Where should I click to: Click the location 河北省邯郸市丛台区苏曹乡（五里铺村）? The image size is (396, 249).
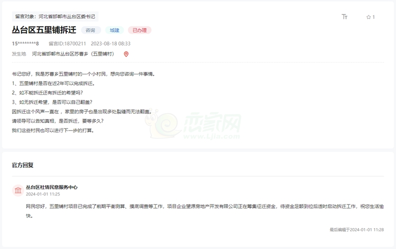click(x=73, y=54)
